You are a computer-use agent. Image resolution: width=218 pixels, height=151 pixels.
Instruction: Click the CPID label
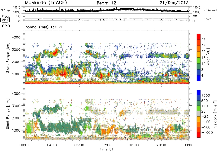(6, 26)
